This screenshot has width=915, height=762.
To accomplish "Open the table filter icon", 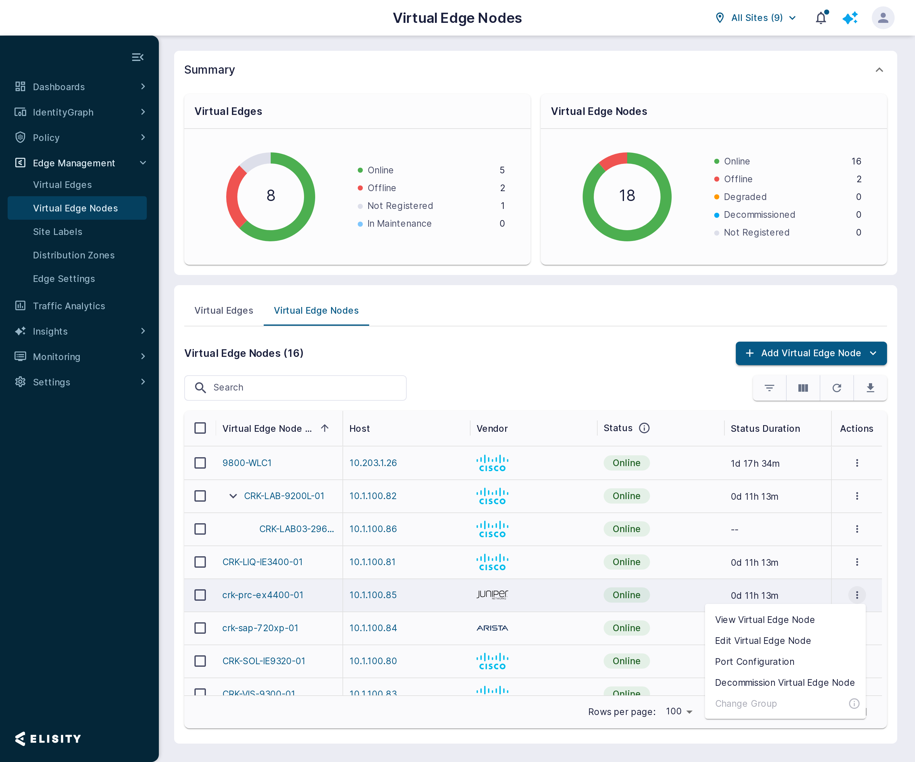I will (769, 388).
